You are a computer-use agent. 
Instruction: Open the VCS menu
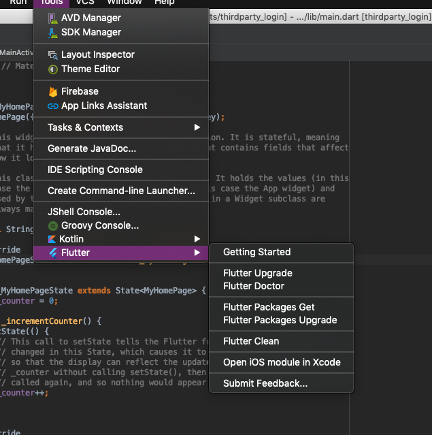click(85, 3)
